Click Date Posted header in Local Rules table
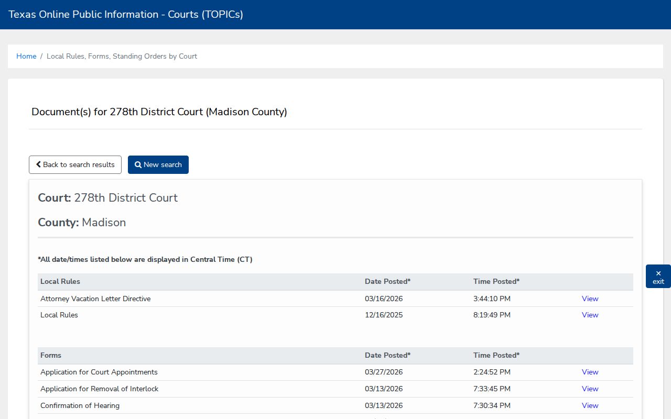The image size is (671, 419). click(x=387, y=281)
